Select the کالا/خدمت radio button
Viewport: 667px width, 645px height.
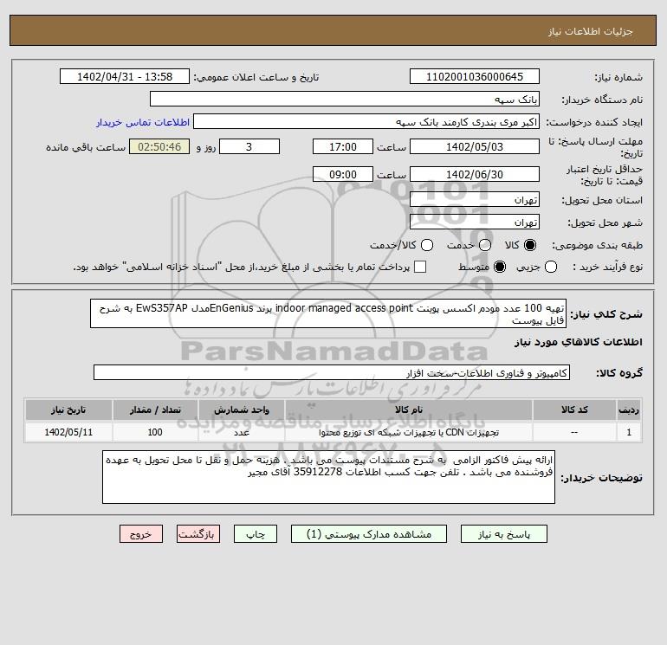click(427, 245)
